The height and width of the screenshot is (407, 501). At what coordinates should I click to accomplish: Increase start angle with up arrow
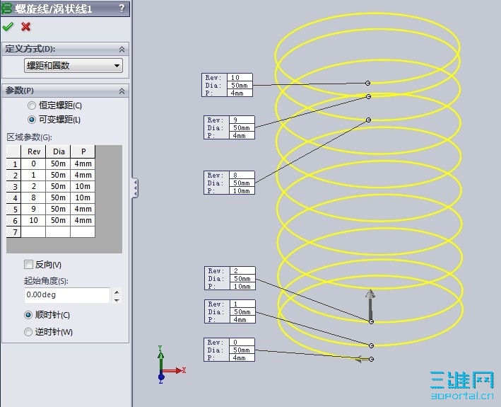point(117,292)
